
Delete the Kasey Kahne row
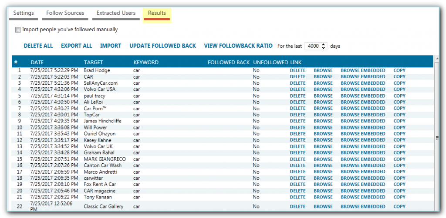pyautogui.click(x=297, y=140)
